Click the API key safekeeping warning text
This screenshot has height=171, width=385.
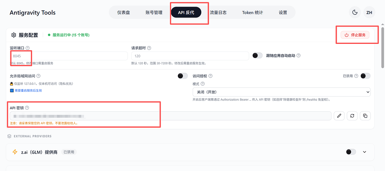[x=44, y=123]
